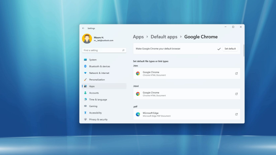Screen dimensions: 276x155
Task: Click the Google Chrome icon under .htm
Action: click(x=138, y=73)
